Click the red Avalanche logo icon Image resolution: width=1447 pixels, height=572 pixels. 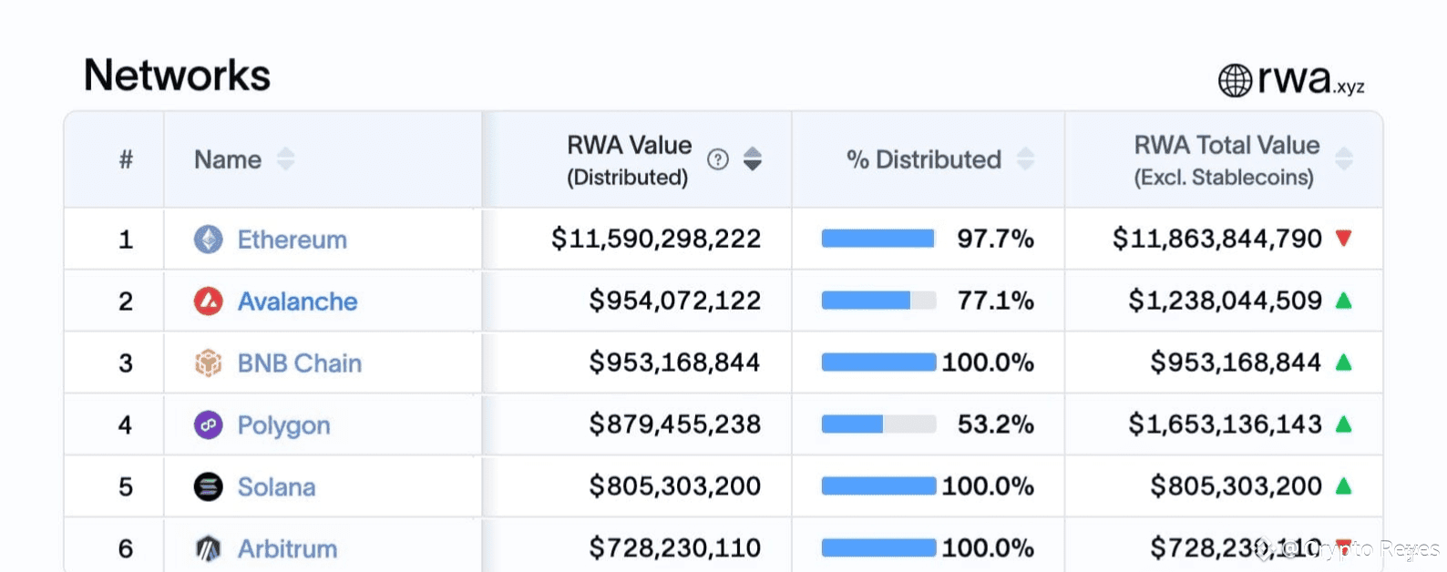point(209,301)
